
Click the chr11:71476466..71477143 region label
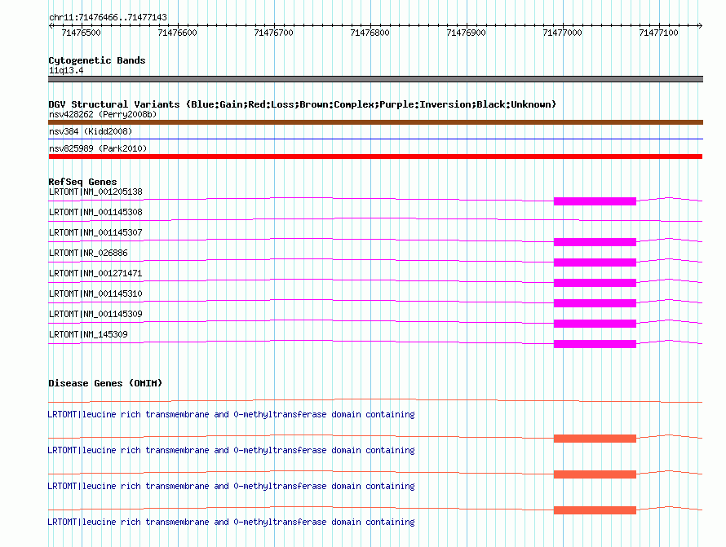108,18
